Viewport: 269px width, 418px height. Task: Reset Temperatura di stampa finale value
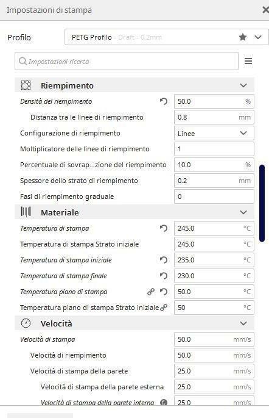click(164, 276)
